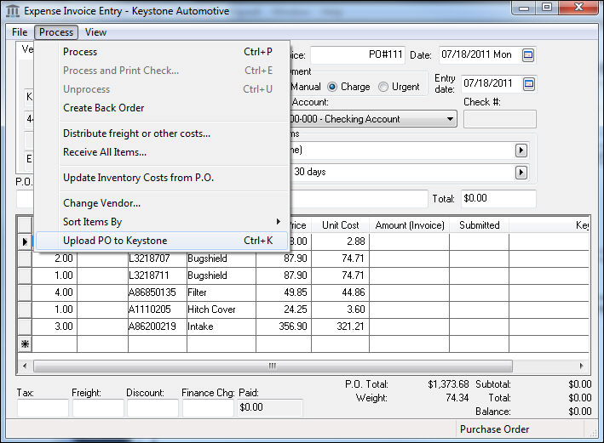604x443 pixels.
Task: Select the Charge radio button
Action: [x=332, y=87]
